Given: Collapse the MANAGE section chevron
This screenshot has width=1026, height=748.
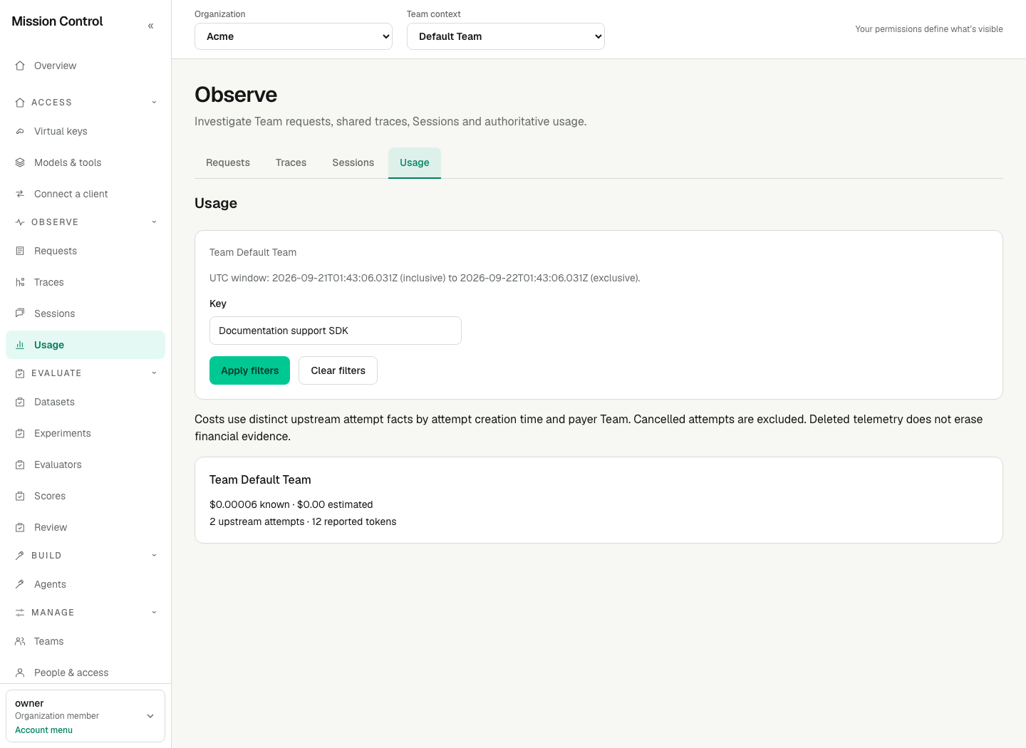Looking at the screenshot, I should tap(154, 613).
